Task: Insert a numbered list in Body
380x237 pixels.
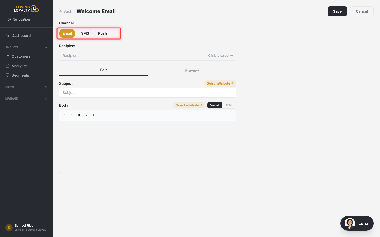Action: 94,115
